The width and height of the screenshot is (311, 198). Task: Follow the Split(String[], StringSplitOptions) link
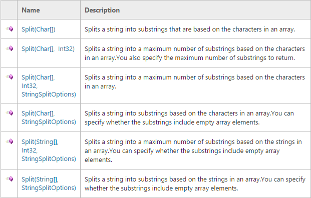pos(49,183)
